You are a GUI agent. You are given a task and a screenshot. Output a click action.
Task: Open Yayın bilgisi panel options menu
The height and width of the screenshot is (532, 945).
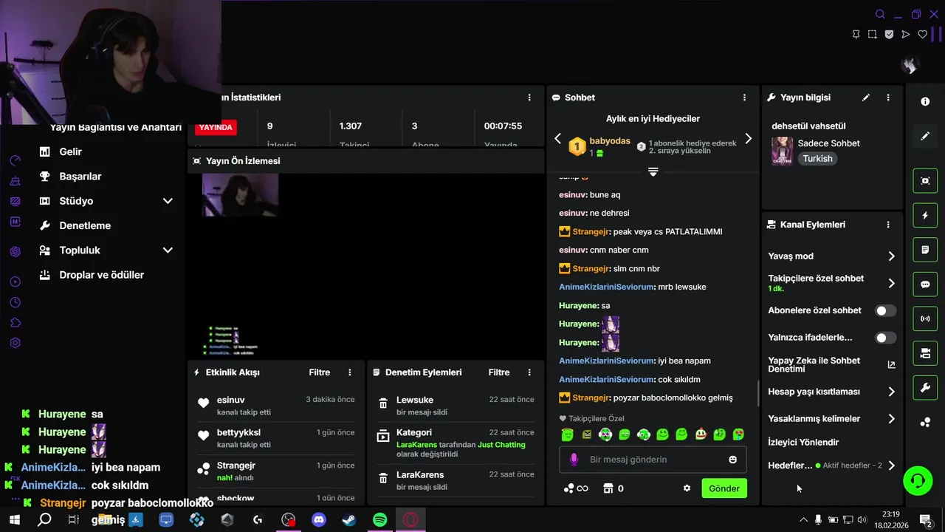[888, 98]
